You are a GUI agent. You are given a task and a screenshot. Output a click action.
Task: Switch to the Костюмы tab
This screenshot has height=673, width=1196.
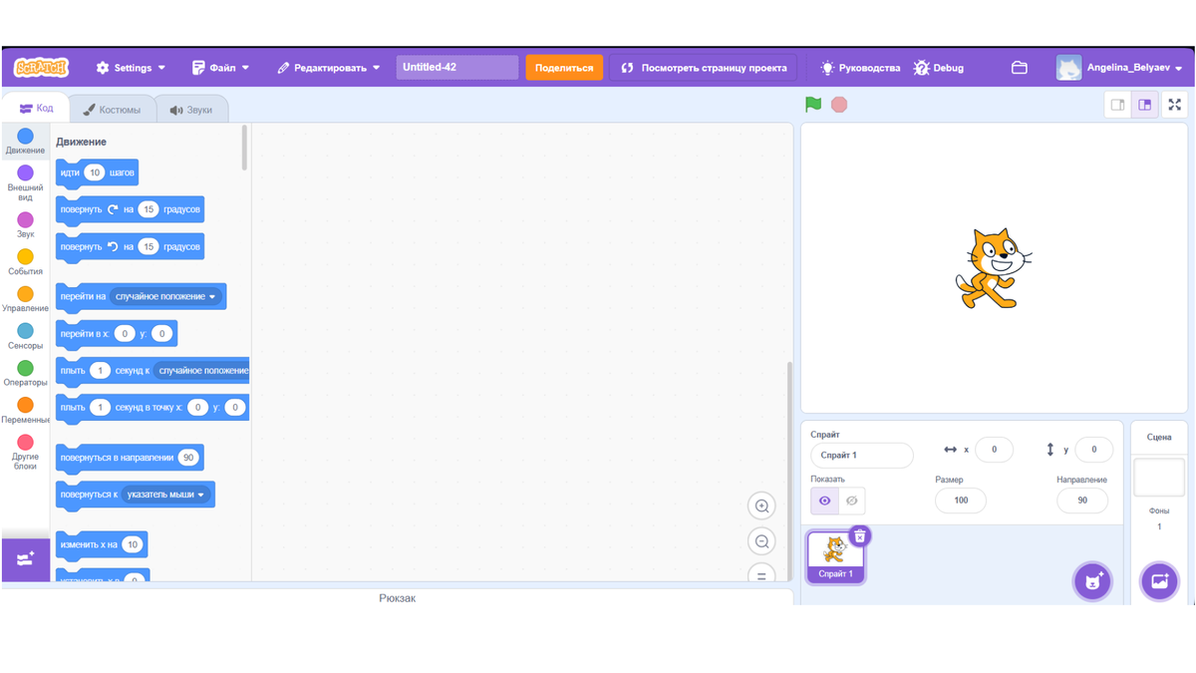(112, 110)
